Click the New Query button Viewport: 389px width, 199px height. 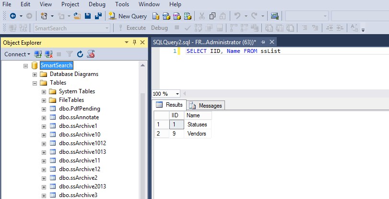click(128, 16)
